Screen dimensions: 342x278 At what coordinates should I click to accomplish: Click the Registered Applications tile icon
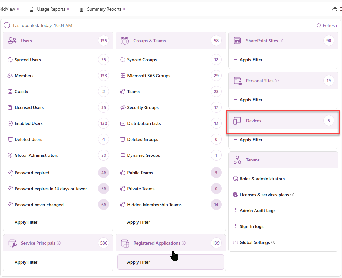125,243
